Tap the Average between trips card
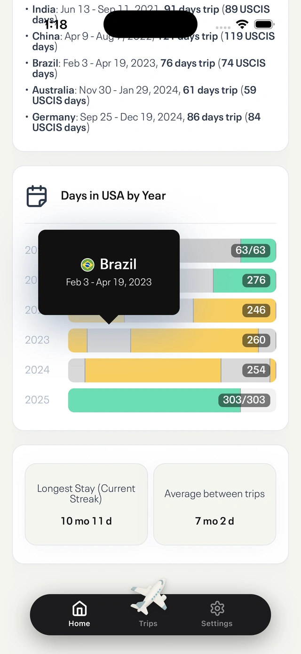This screenshot has width=301, height=654. point(214,504)
